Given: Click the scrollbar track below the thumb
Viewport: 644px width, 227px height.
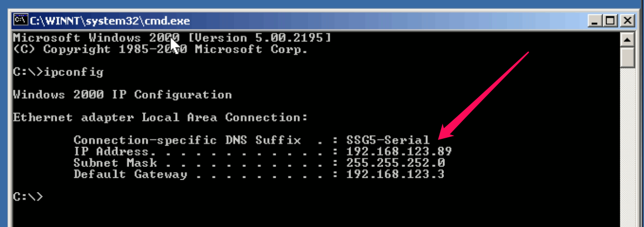Looking at the screenshot, I should pyautogui.click(x=627, y=147).
